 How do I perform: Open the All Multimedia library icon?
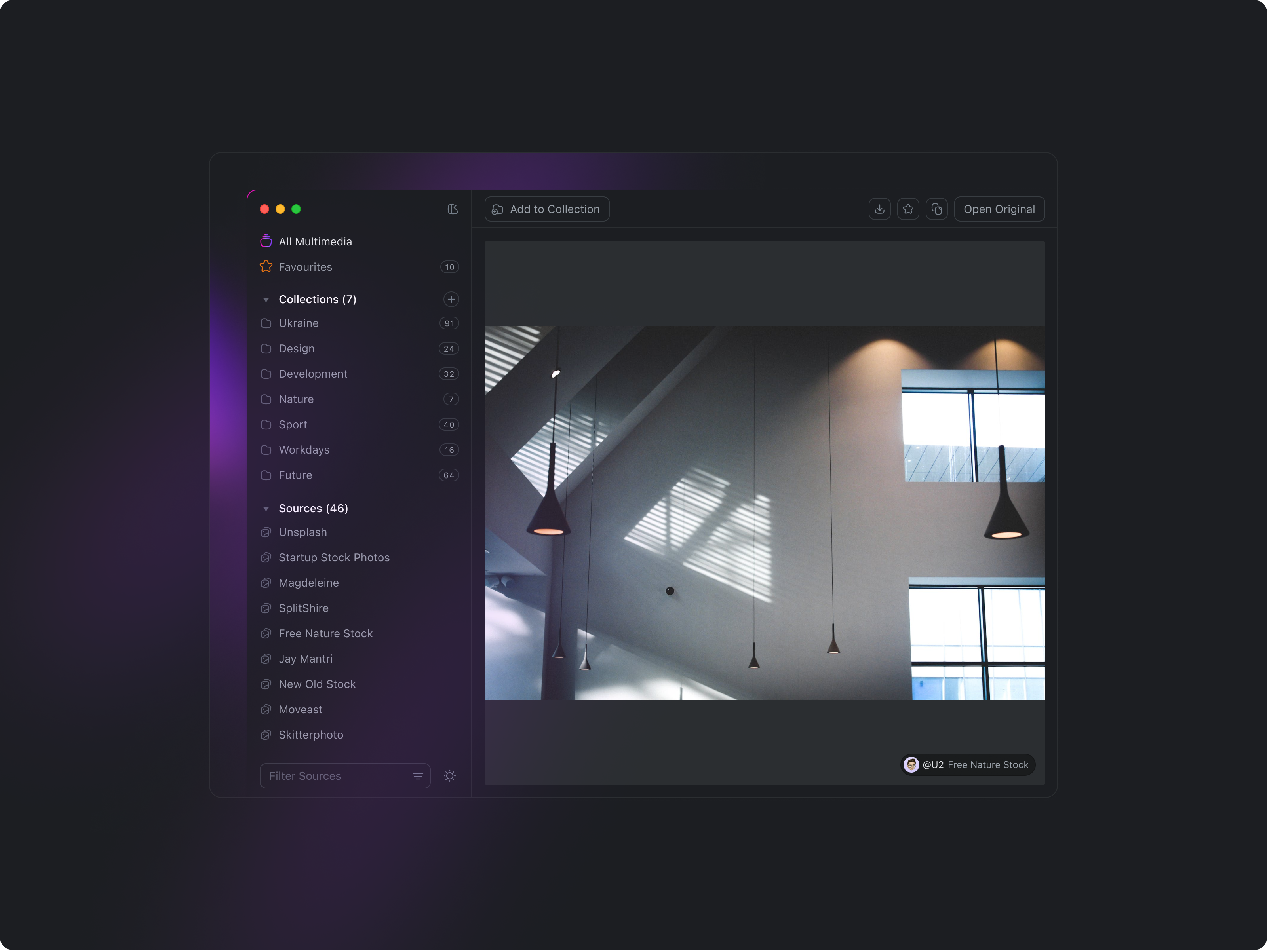click(266, 241)
